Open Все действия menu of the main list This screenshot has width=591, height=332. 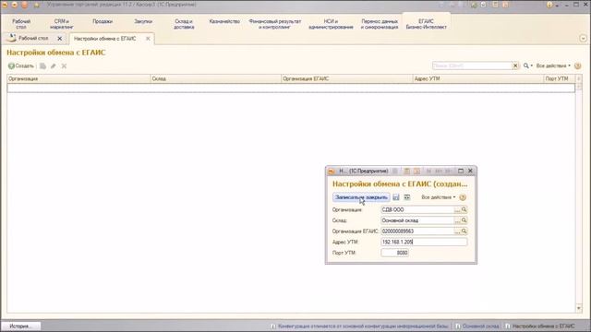[x=553, y=65]
